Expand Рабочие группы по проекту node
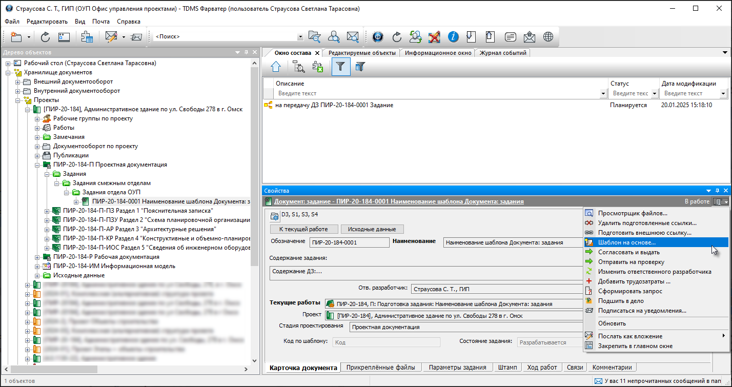 (x=37, y=118)
